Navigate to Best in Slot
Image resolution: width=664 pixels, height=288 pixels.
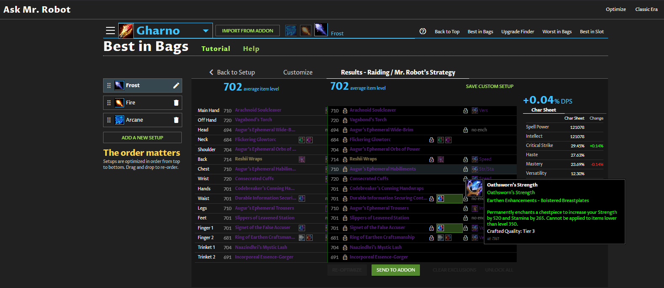pyautogui.click(x=592, y=32)
